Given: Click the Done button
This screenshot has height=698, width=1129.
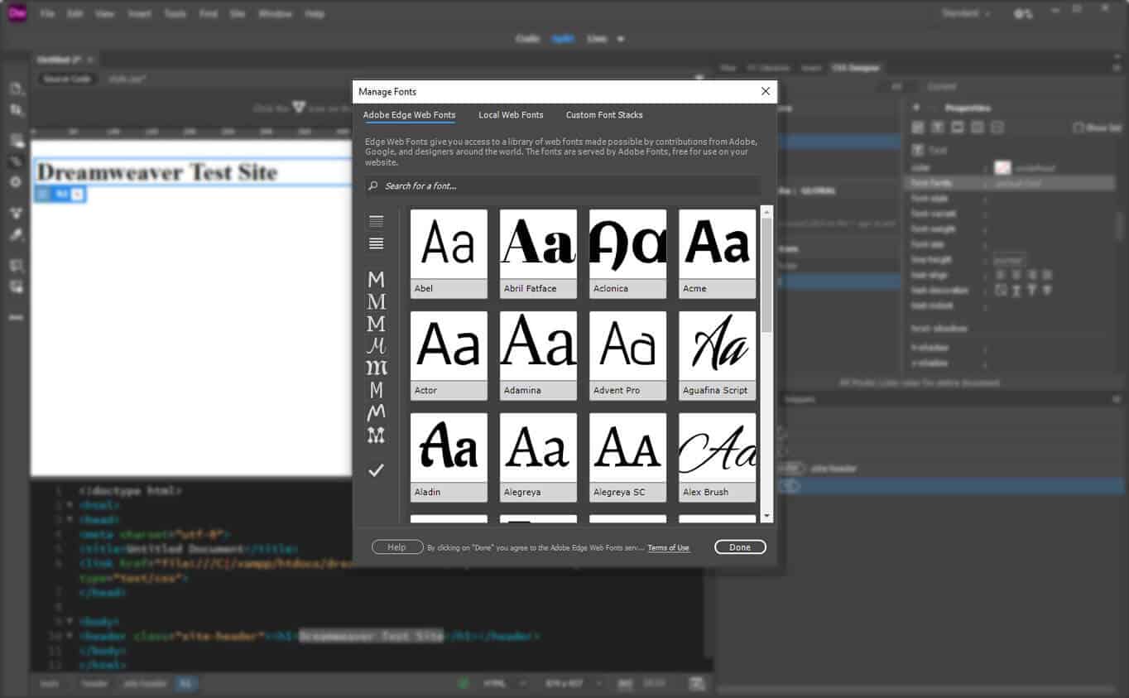Looking at the screenshot, I should (x=740, y=547).
